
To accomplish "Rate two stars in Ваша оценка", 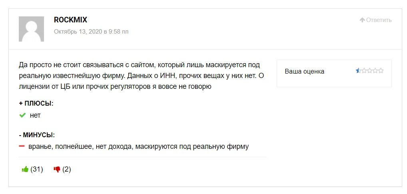I will point(364,71).
